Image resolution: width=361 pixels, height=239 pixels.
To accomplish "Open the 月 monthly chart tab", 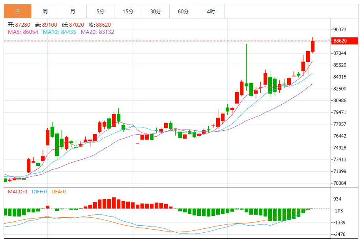I will [73, 12].
